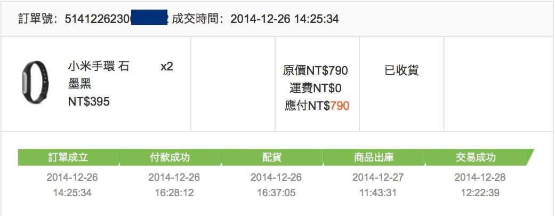Select the 成交時間 timestamp in the header
This screenshot has height=216, width=555.
[285, 19]
